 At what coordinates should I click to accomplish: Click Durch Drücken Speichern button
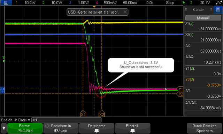(x=205, y=128)
